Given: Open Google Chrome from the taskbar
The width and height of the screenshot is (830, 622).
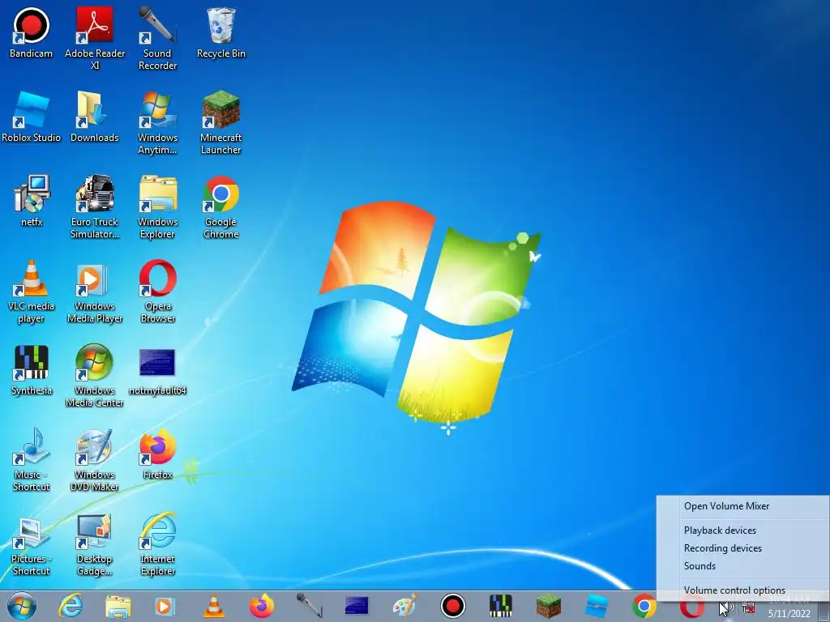Looking at the screenshot, I should (644, 606).
